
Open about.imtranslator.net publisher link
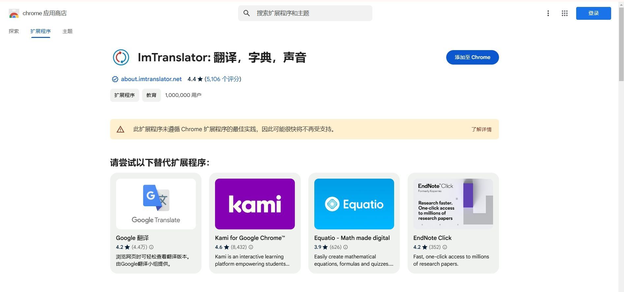click(x=151, y=79)
